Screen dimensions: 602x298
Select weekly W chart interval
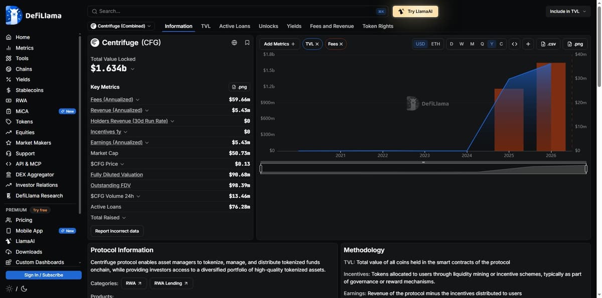point(462,44)
